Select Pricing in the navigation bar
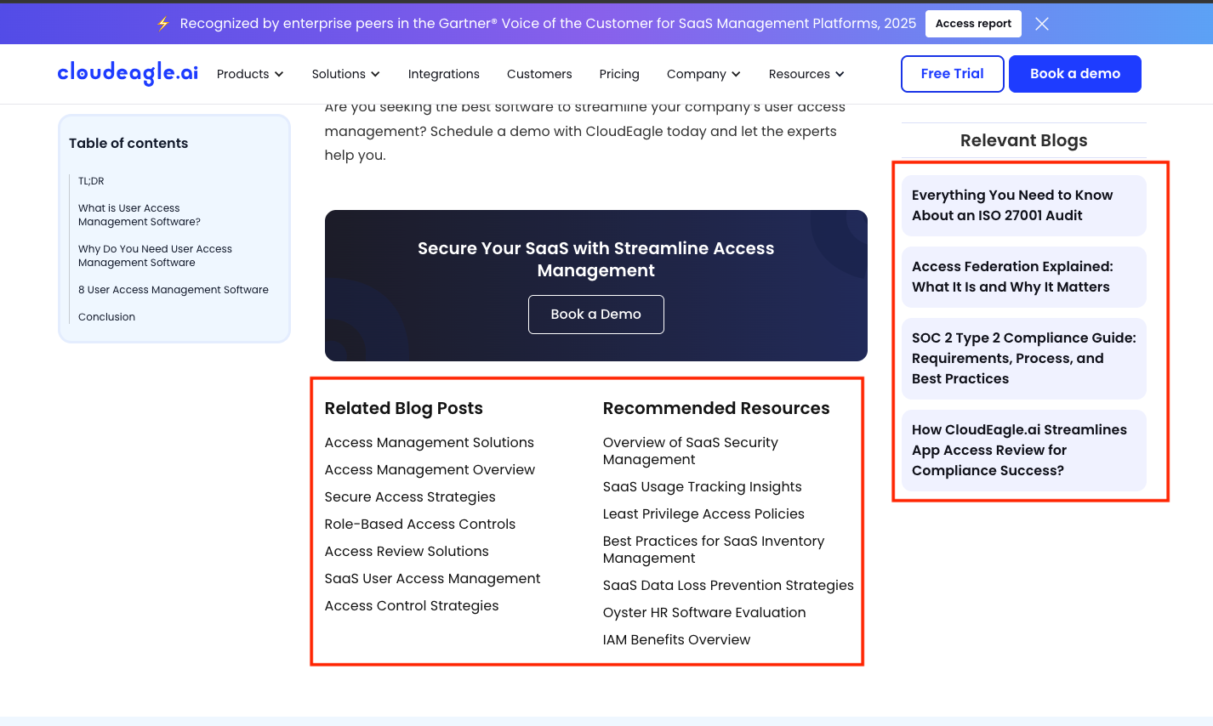The width and height of the screenshot is (1213, 726). (618, 74)
